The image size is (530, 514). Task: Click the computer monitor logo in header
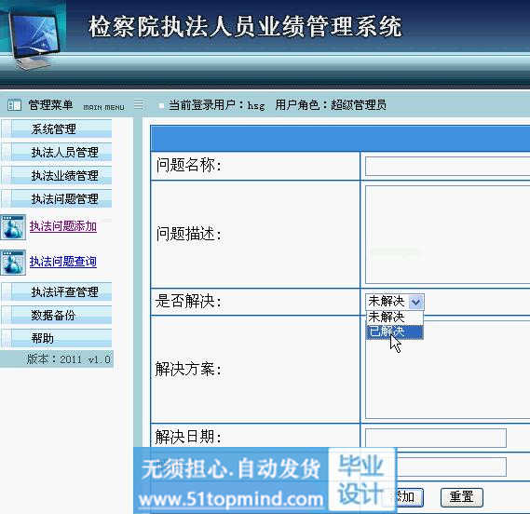click(34, 36)
